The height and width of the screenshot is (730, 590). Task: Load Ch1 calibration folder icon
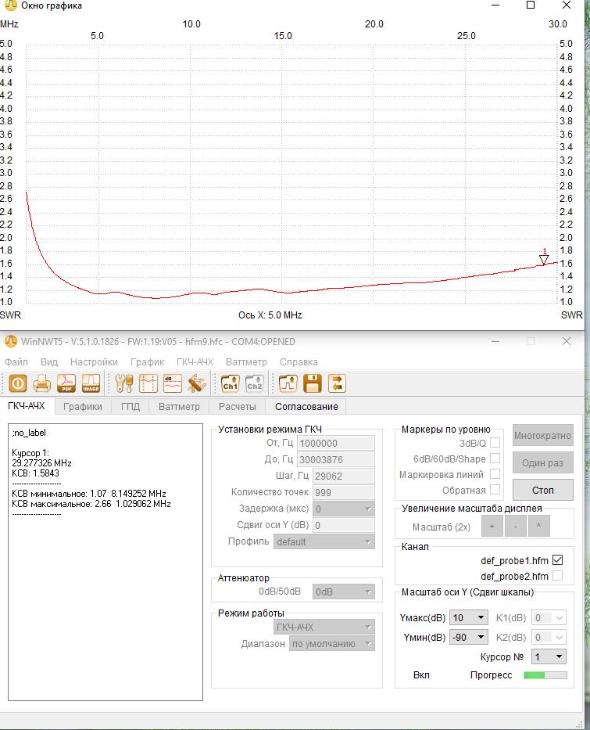[231, 383]
